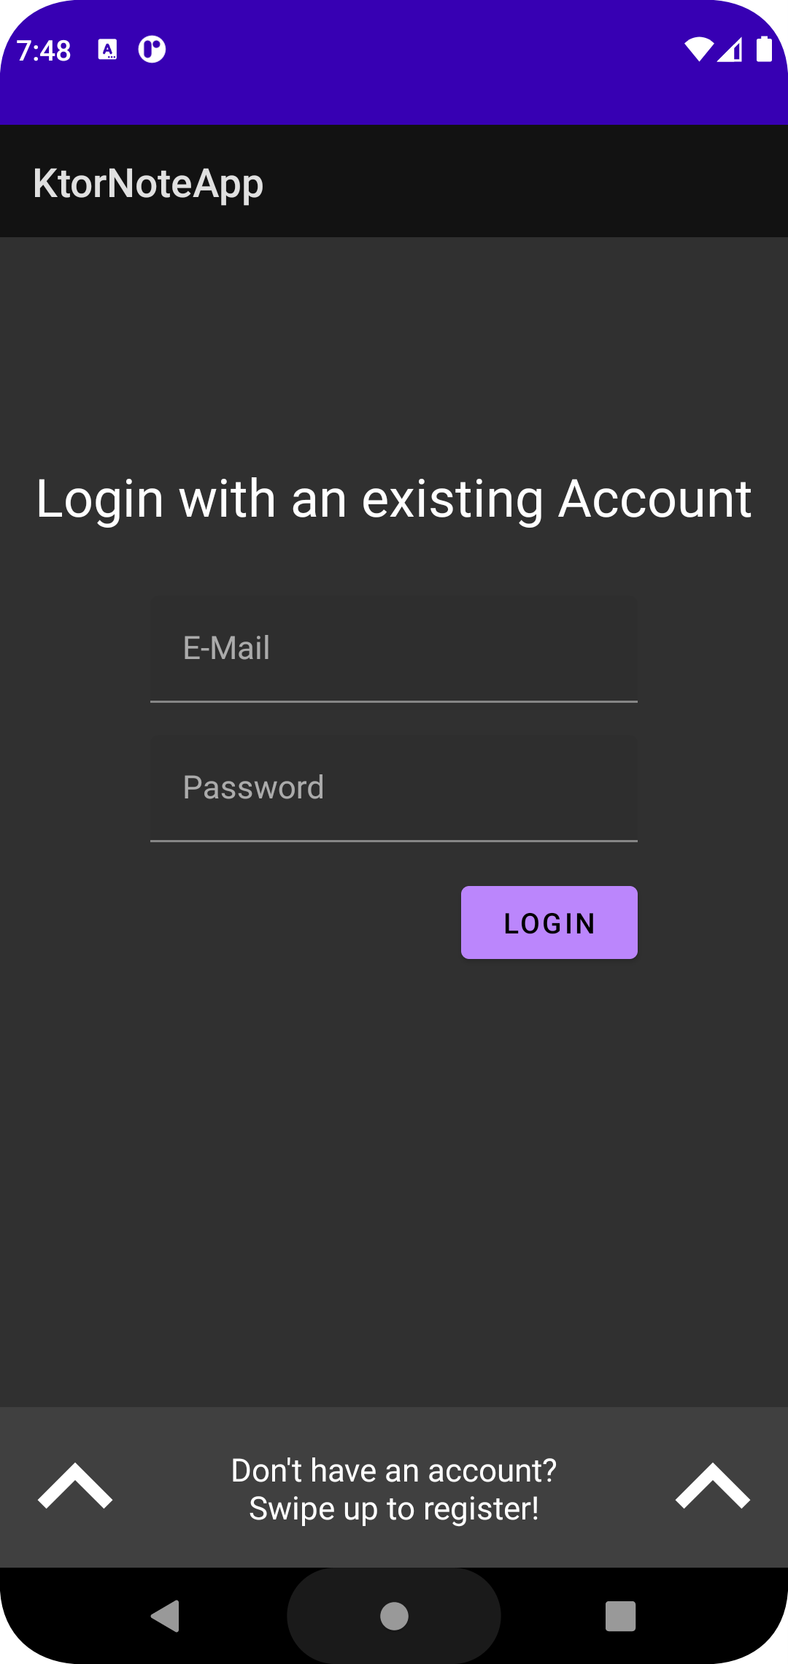
Task: Tap the keyboard input method status icon
Action: click(x=107, y=50)
